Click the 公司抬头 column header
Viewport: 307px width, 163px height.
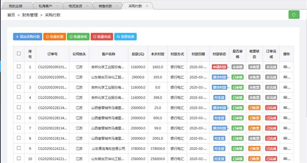pos(79,54)
